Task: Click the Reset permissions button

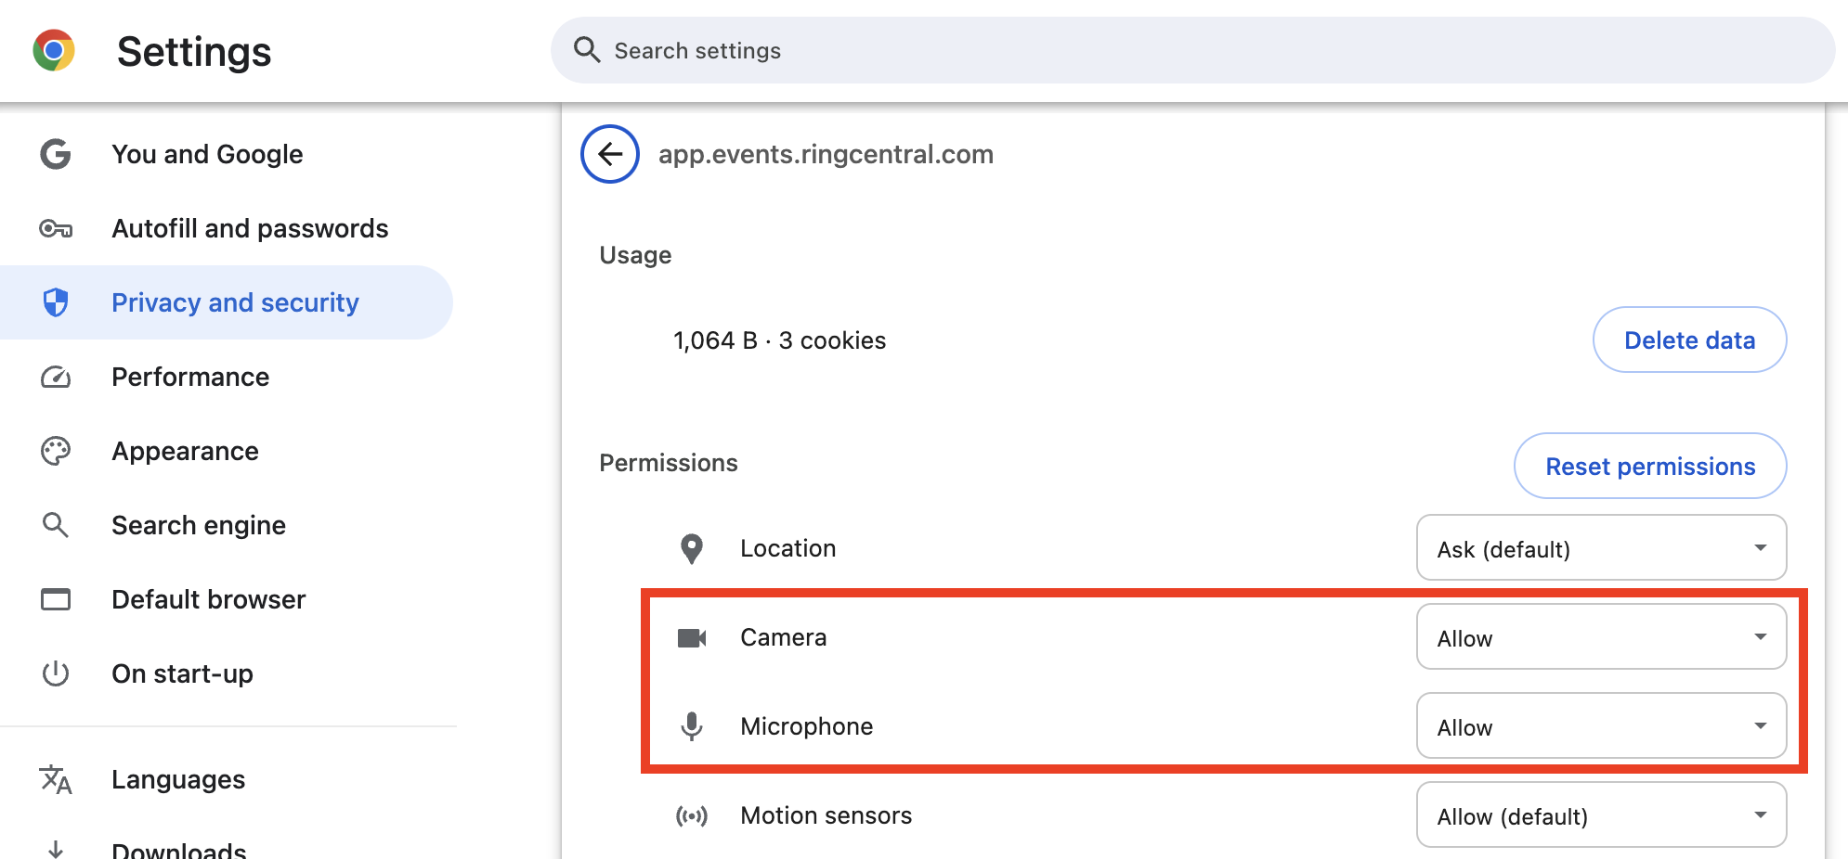Action: (x=1650, y=467)
